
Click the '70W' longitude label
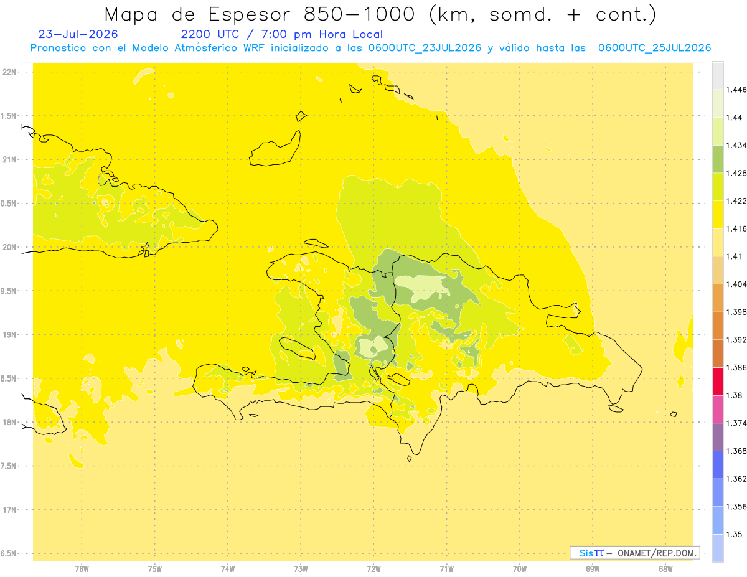click(x=520, y=569)
